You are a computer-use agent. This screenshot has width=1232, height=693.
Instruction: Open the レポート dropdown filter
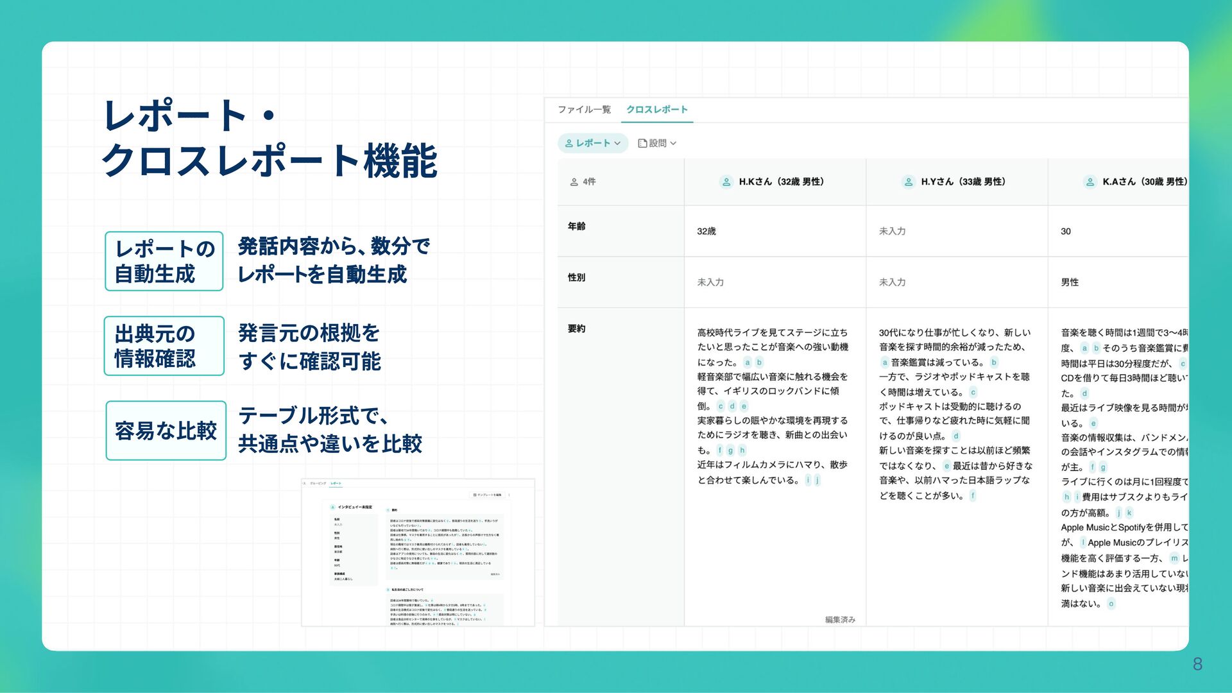click(x=593, y=143)
